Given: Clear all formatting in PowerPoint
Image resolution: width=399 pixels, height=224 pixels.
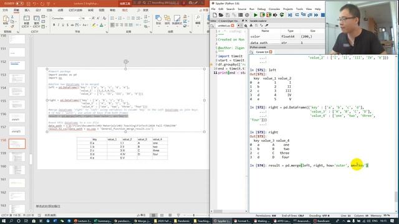Looking at the screenshot, I should coord(104,18).
